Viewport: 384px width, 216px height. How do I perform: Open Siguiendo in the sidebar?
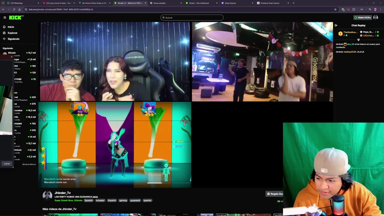13,39
